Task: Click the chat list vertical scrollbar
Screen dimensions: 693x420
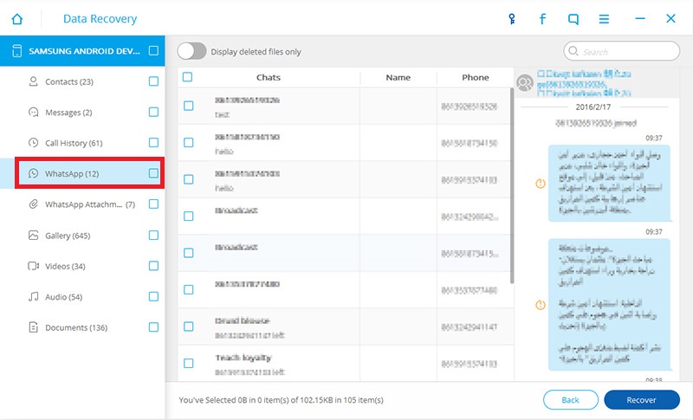Action: (x=512, y=185)
